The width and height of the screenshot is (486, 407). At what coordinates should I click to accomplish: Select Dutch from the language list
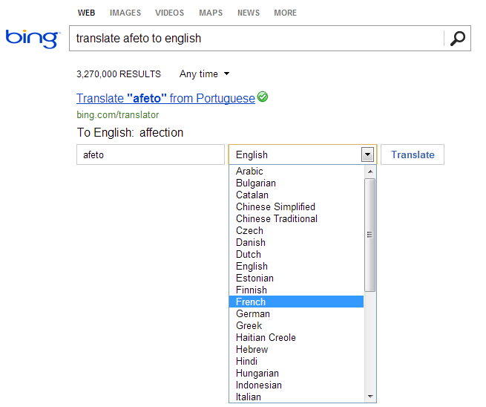click(296, 254)
